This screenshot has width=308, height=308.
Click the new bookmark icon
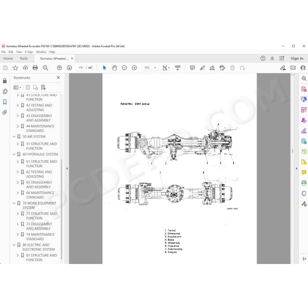pos(35,87)
